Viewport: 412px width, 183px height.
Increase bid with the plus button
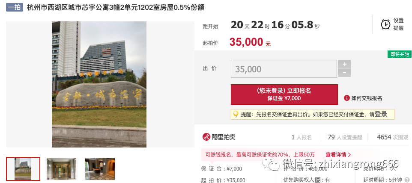(344, 64)
